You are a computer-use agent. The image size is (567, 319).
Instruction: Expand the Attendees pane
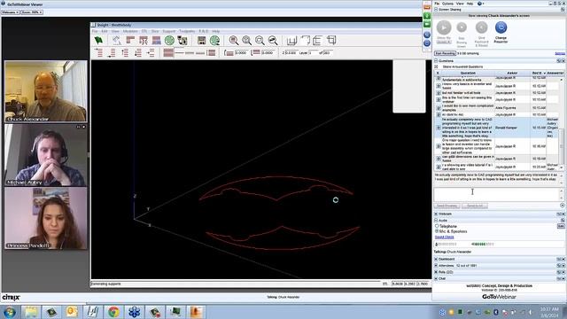[x=436, y=266]
